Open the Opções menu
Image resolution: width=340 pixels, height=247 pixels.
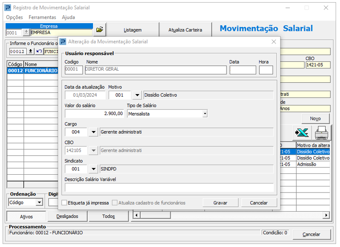(x=14, y=17)
